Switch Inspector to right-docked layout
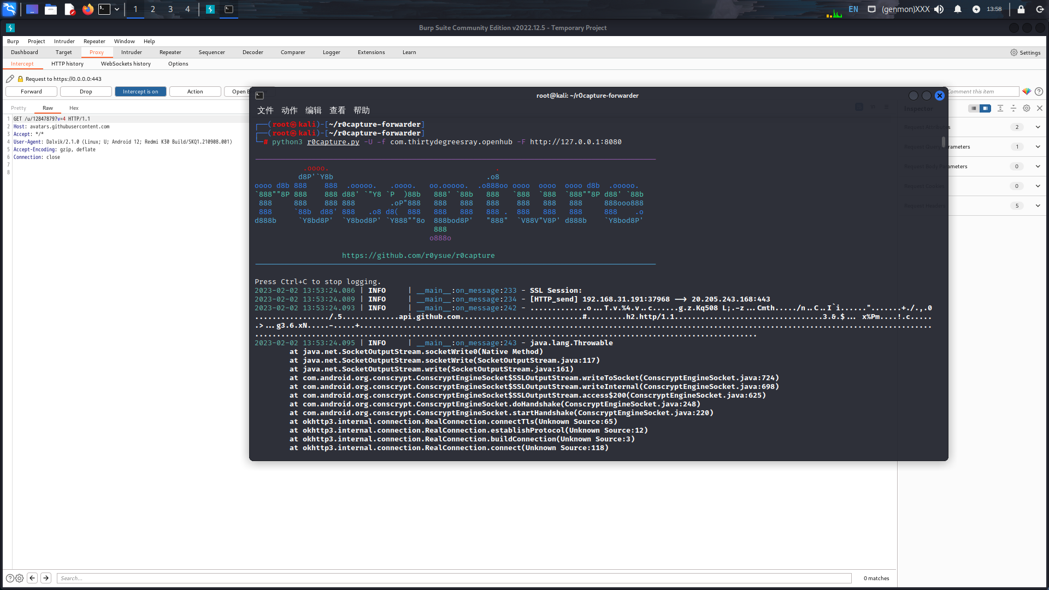This screenshot has height=590, width=1049. (x=985, y=108)
